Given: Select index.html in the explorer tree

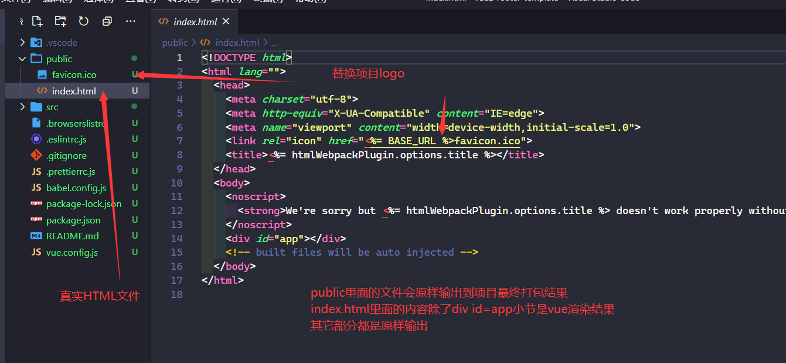Looking at the screenshot, I should [74, 91].
